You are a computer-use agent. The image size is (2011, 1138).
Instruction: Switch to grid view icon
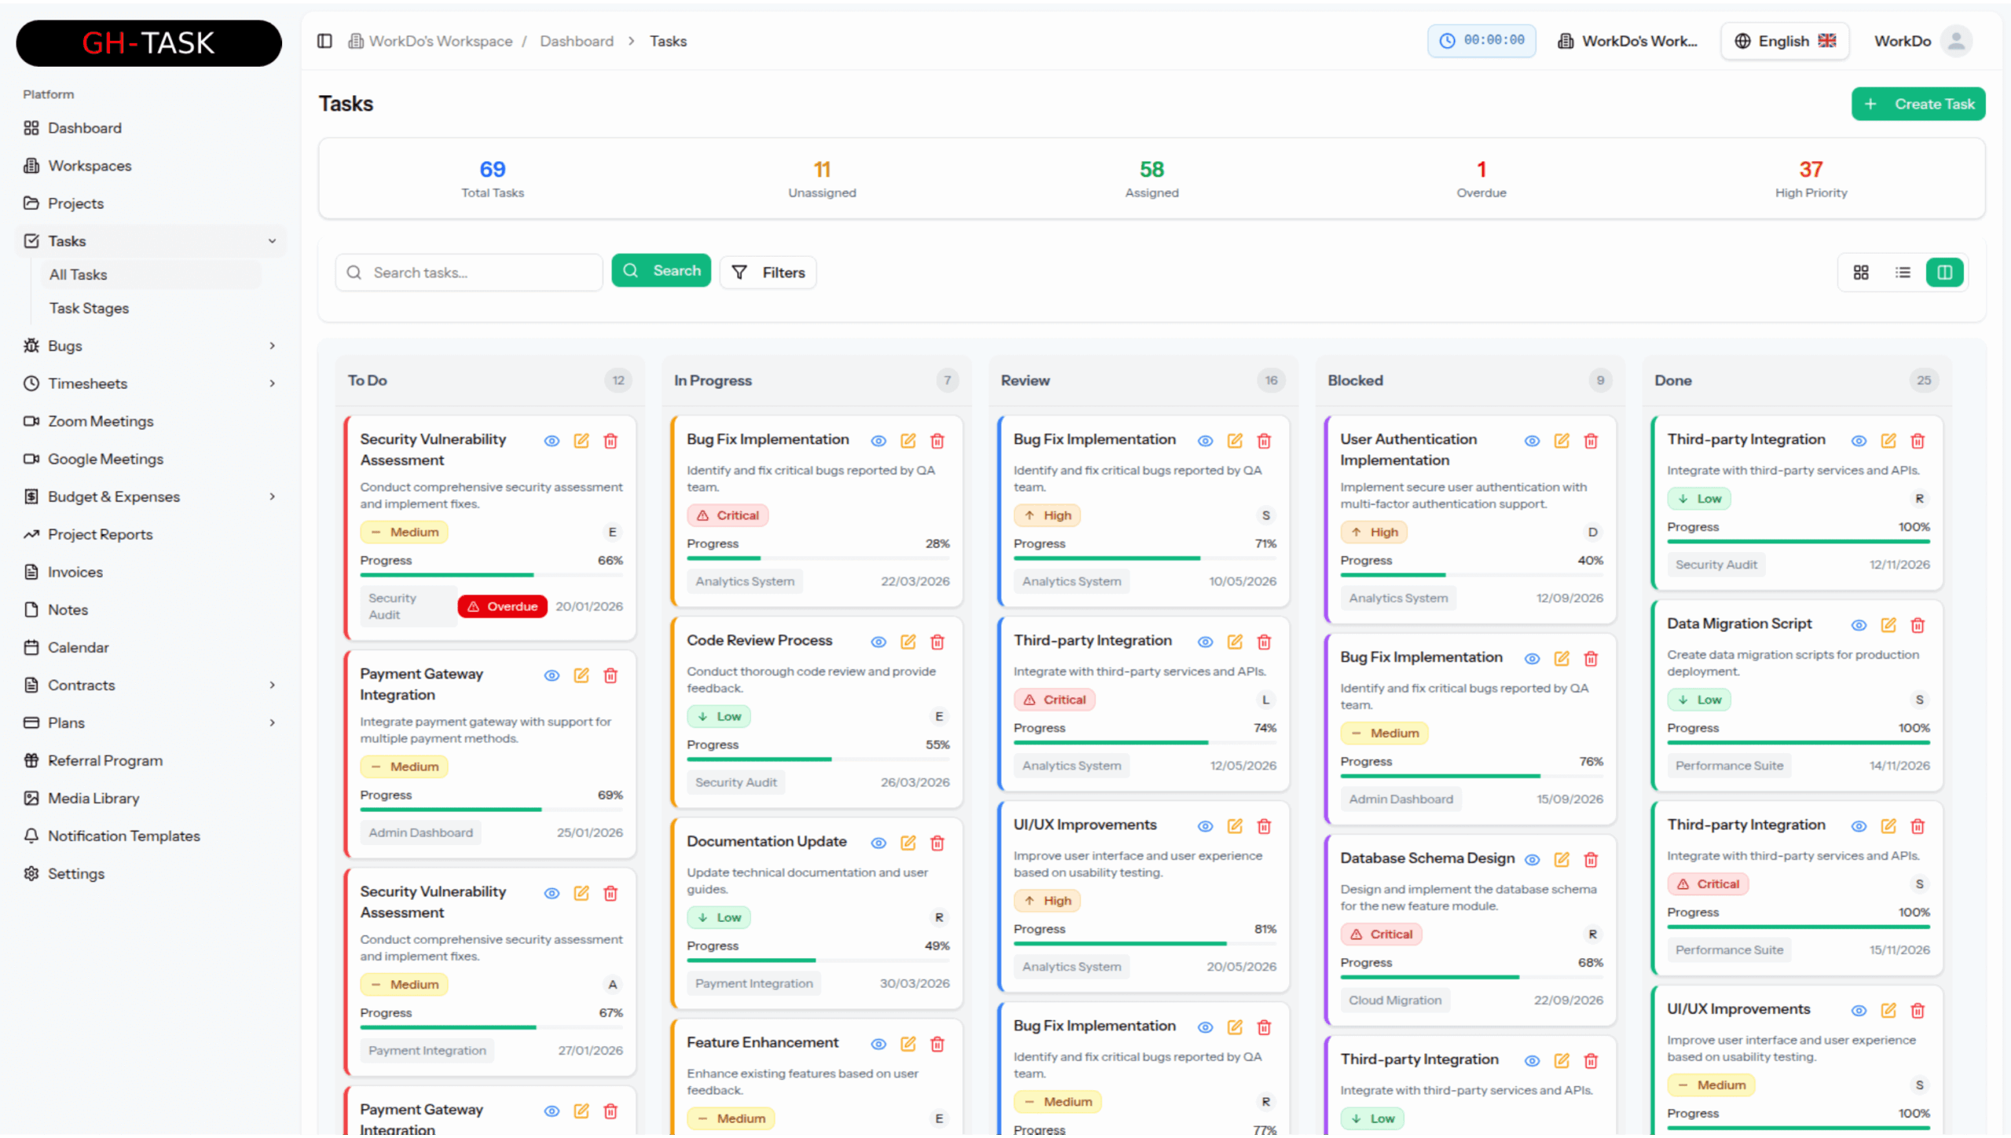point(1861,273)
